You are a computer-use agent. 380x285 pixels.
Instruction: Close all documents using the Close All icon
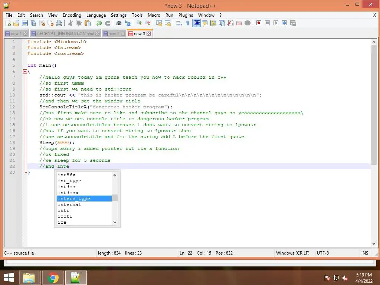click(x=50, y=23)
